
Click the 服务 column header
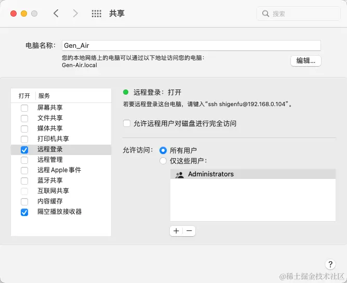44,96
